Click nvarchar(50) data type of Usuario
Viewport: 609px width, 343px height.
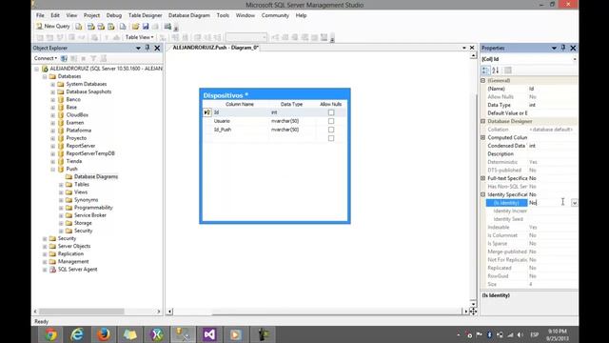tap(292, 121)
